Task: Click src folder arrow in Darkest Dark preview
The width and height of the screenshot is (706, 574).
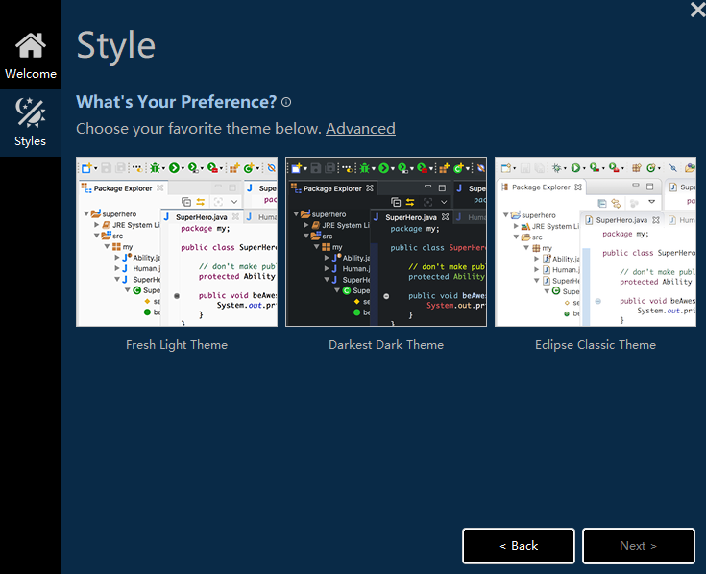Action: coord(304,237)
